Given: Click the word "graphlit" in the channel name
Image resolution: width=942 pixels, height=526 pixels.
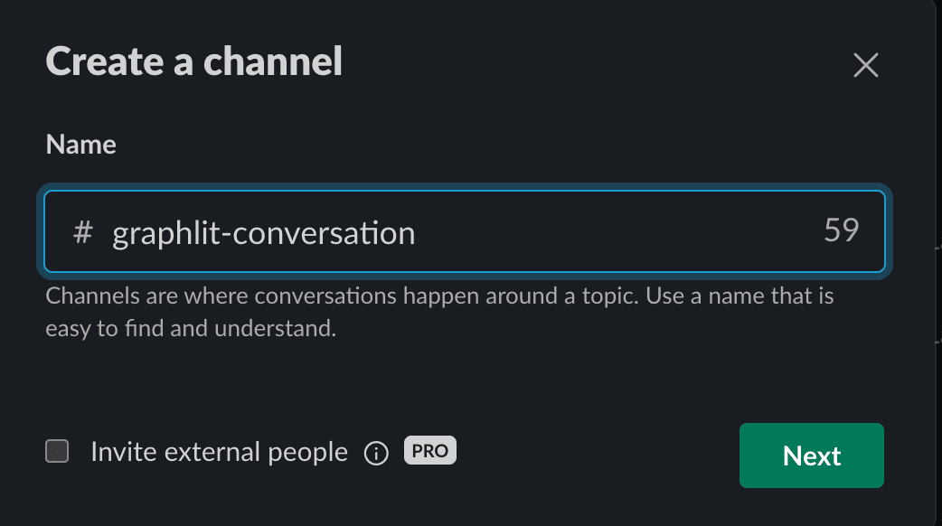Looking at the screenshot, I should 168,234.
